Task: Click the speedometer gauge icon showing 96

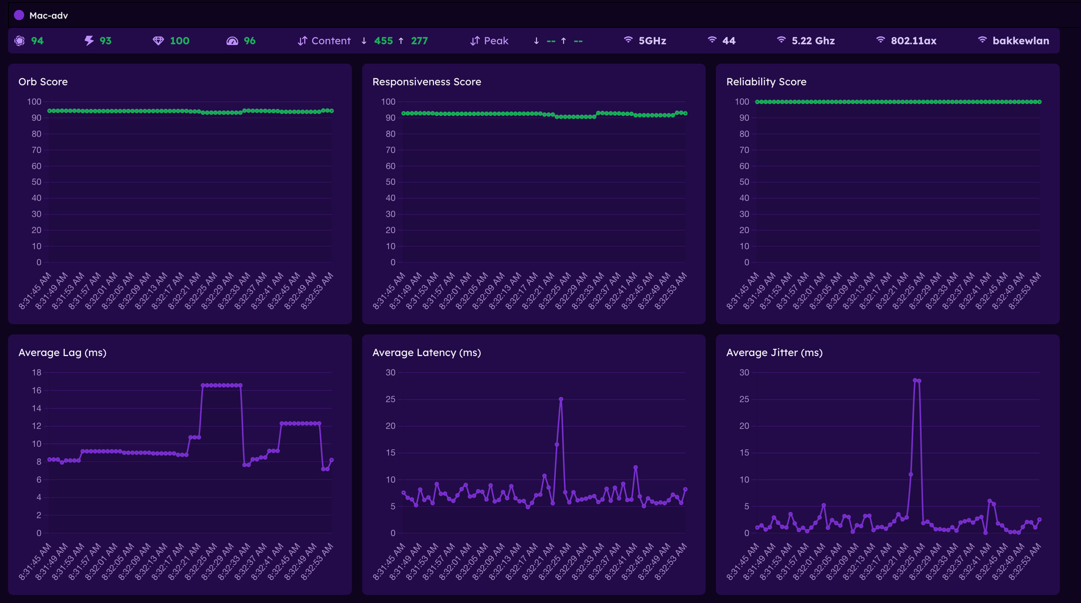Action: point(232,41)
